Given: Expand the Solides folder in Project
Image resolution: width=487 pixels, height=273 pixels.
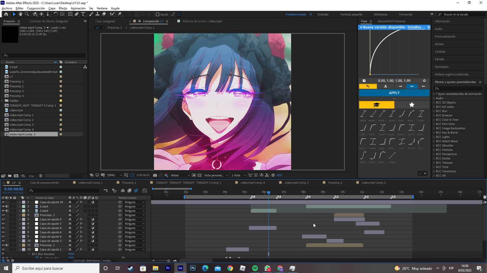Looking at the screenshot, I should (x=3, y=101).
